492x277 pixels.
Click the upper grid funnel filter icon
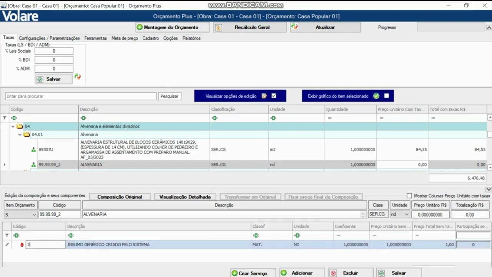pyautogui.click(x=5, y=118)
